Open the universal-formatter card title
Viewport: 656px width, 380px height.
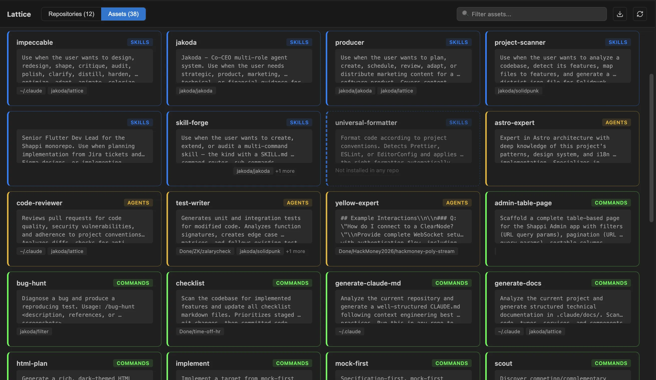click(366, 123)
